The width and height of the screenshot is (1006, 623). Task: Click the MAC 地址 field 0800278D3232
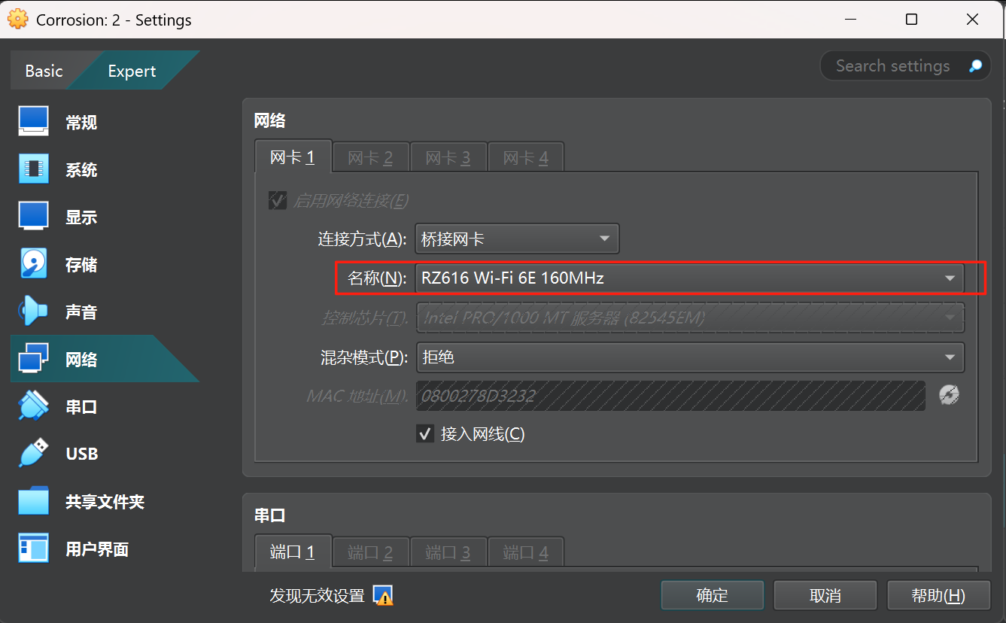click(670, 395)
